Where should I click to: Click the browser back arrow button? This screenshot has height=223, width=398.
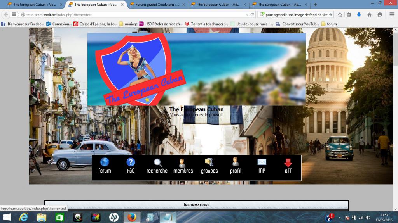click(x=6, y=15)
